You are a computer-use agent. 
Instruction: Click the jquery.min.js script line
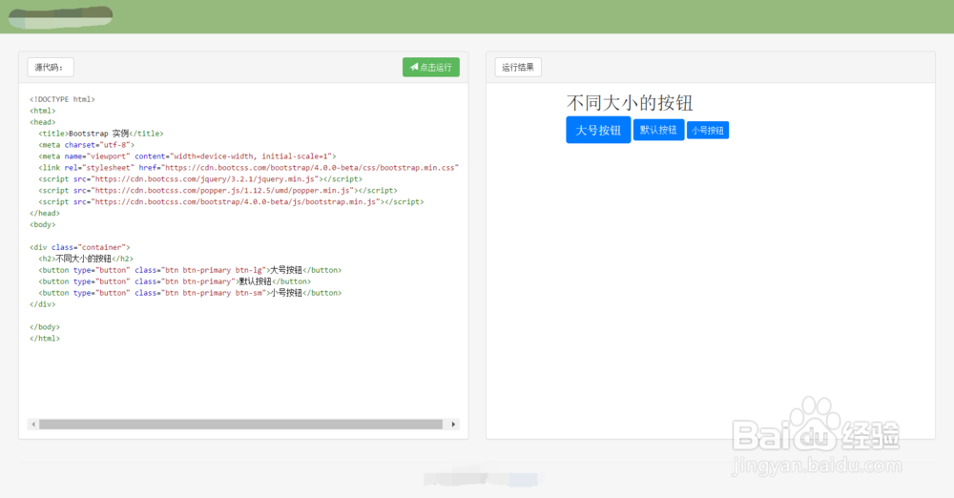click(200, 179)
